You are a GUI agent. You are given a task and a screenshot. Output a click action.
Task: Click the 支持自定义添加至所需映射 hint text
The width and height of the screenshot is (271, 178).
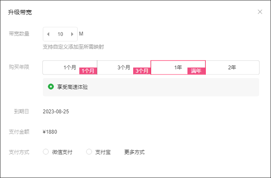[73, 47]
